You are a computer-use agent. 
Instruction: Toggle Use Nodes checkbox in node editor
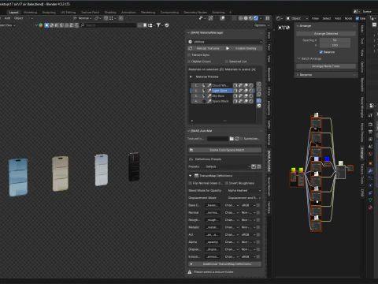point(358,18)
